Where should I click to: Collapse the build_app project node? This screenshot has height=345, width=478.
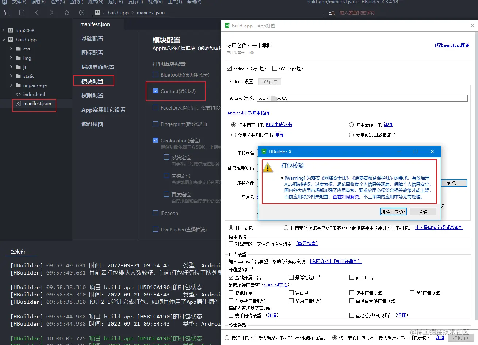pyautogui.click(x=4, y=39)
